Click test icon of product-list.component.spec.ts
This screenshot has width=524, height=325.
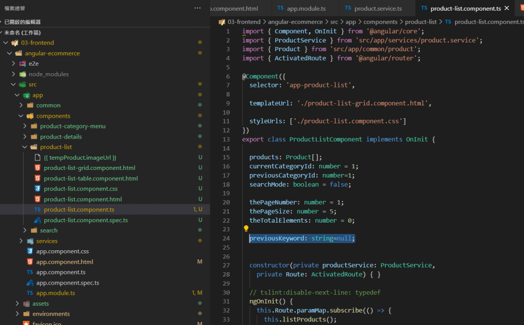(x=37, y=220)
